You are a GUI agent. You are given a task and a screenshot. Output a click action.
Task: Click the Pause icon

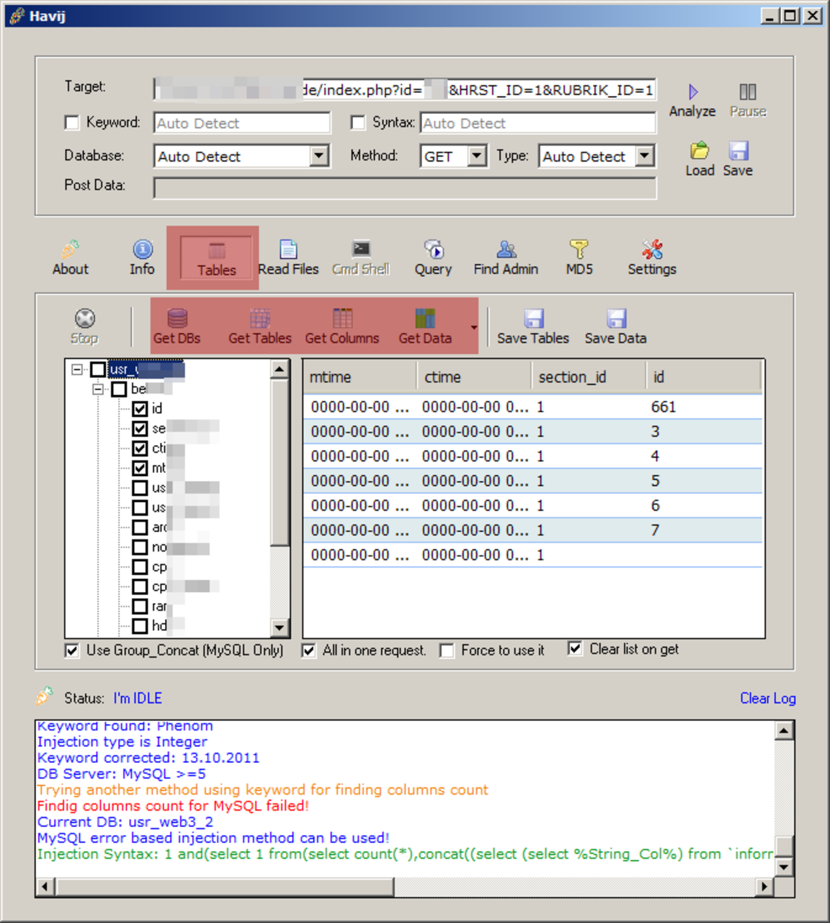coord(748,92)
